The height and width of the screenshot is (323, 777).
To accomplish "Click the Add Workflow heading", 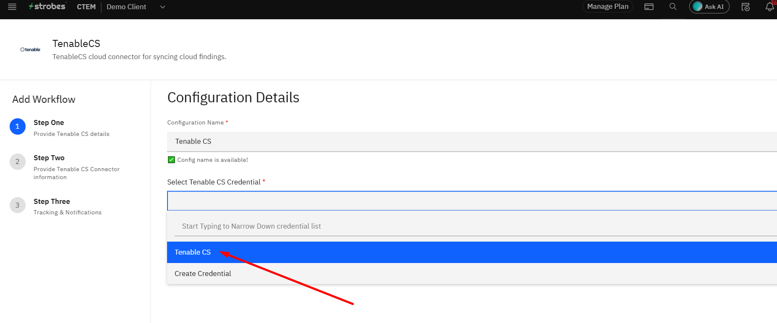I will 44,99.
